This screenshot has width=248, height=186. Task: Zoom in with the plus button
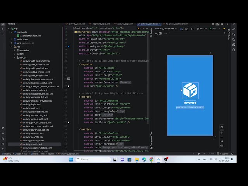click(x=222, y=133)
